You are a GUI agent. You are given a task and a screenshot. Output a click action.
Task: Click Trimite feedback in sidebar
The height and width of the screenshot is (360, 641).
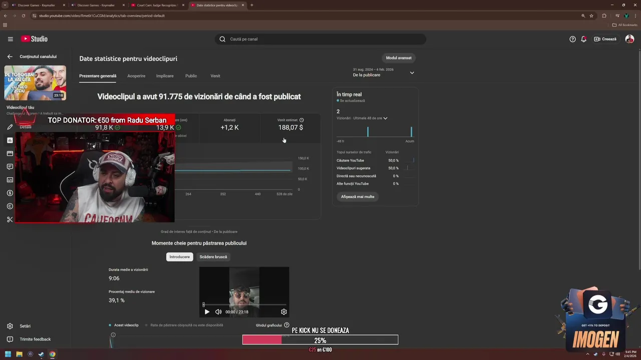coord(35,339)
